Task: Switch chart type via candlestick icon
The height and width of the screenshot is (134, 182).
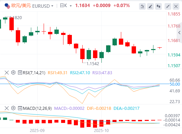Action: coord(158,6)
